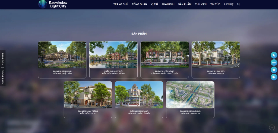The height and width of the screenshot is (133, 278).
Task: Open the TRANG CHỦ menu item
Action: click(121, 4)
